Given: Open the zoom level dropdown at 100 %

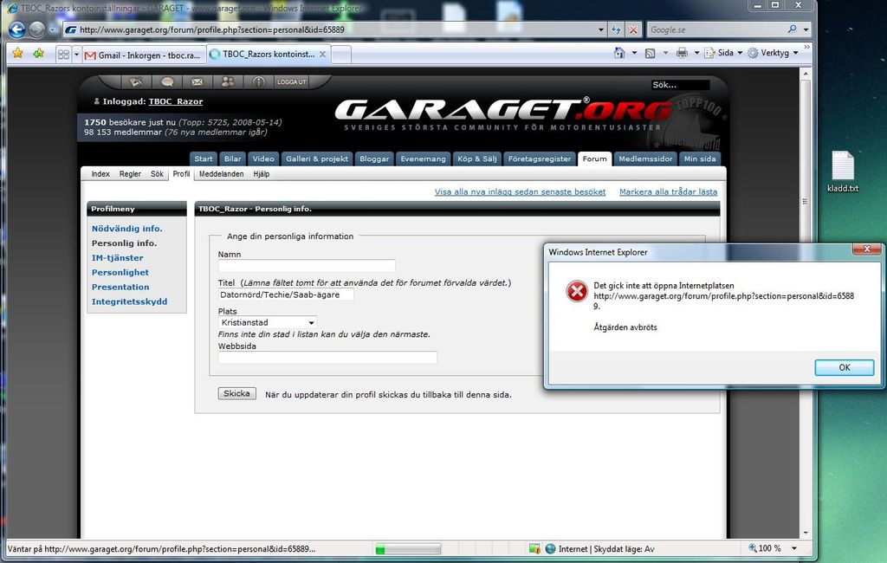Looking at the screenshot, I should click(x=794, y=548).
